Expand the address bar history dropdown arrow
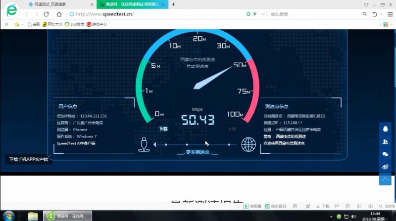The height and width of the screenshot is (221, 396). point(263,14)
